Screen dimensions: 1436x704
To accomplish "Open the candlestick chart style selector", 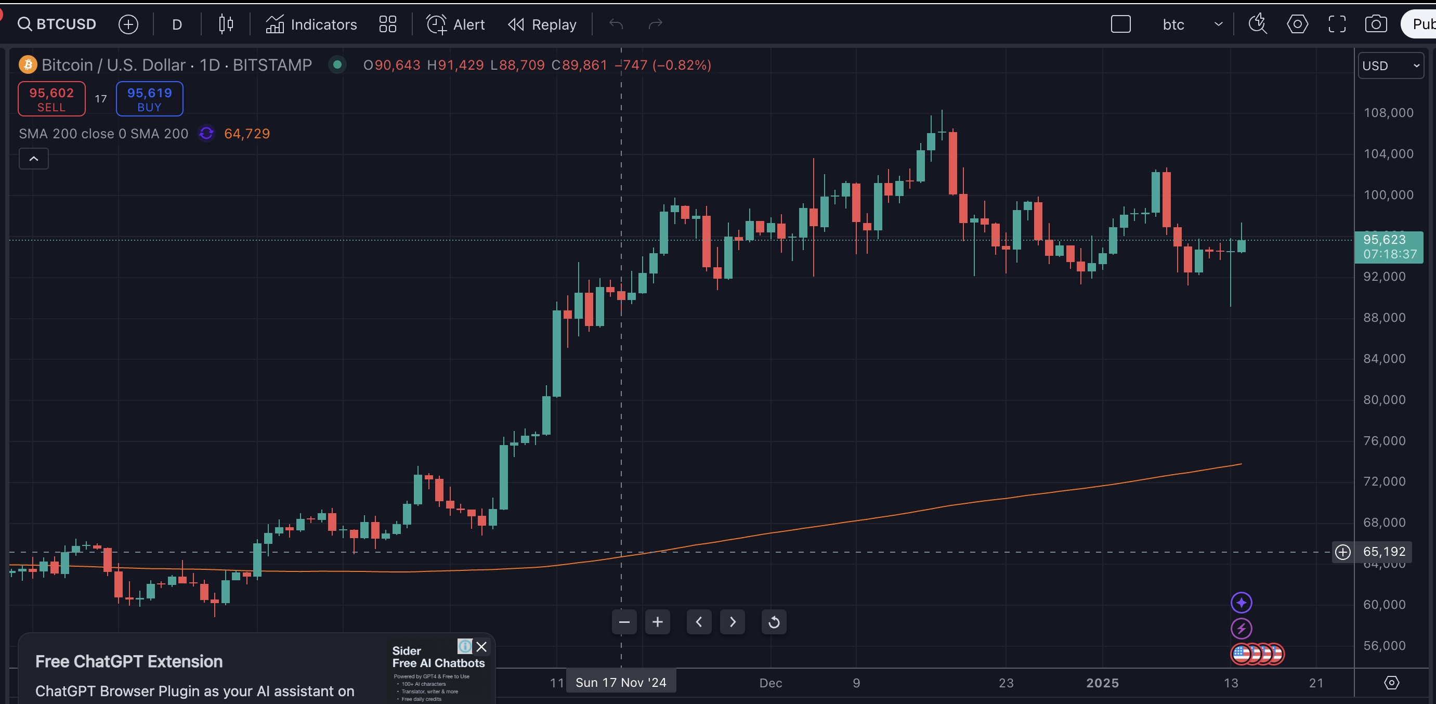I will (x=226, y=24).
